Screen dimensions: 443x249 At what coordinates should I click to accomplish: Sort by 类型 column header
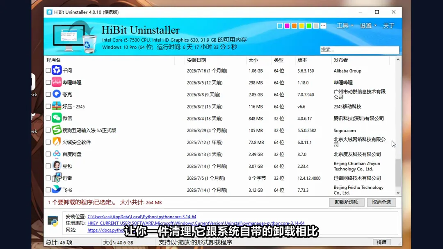283,60
